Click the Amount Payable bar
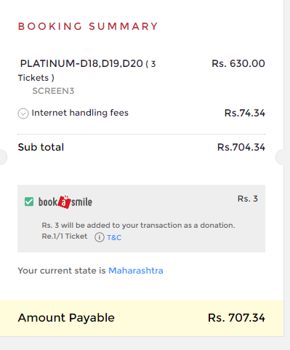This screenshot has height=350, width=290. tap(142, 318)
